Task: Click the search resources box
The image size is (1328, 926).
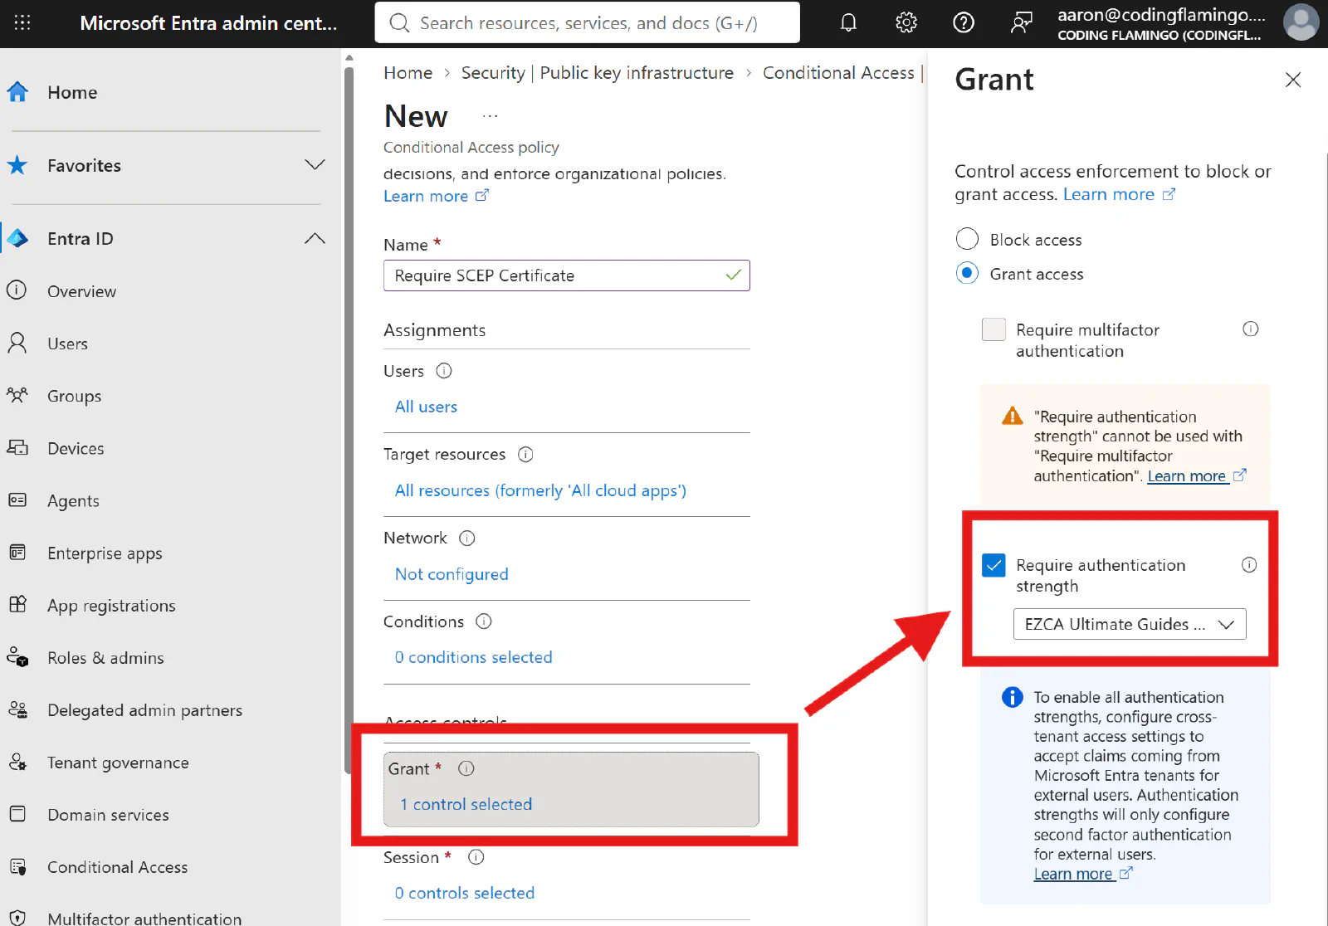Action: click(588, 22)
